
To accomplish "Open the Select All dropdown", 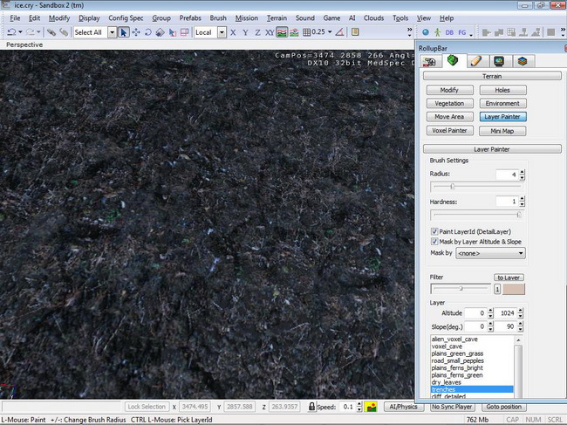I will point(113,32).
